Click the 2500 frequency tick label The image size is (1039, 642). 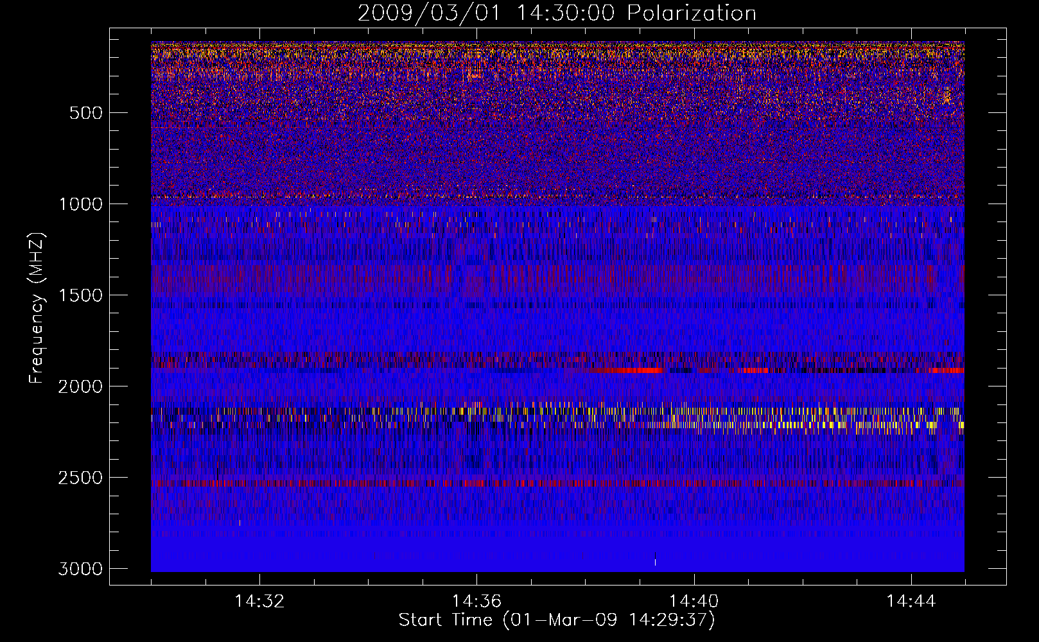point(80,478)
